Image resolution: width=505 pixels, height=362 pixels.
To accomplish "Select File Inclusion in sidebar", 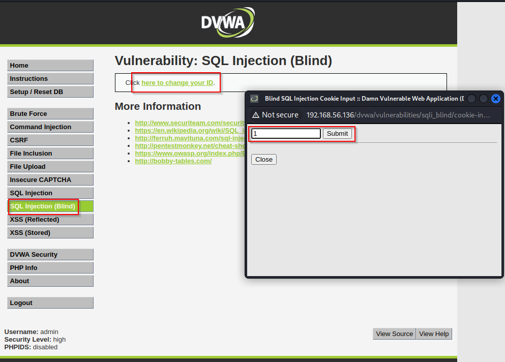I will pos(50,154).
